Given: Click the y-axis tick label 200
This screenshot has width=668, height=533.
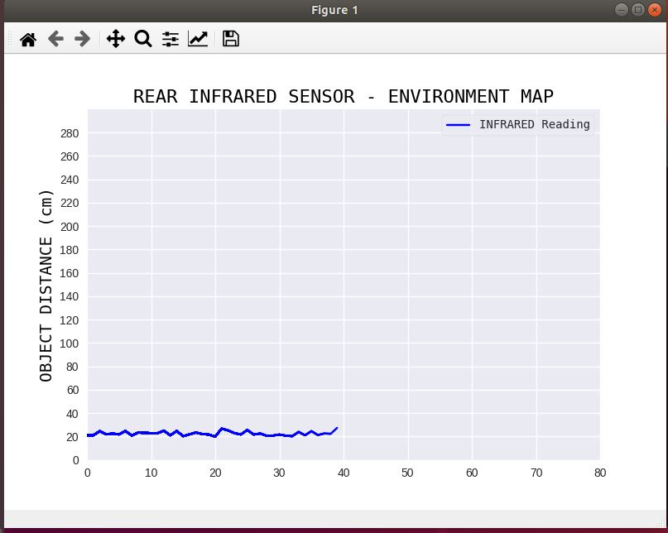Looking at the screenshot, I should (70, 227).
